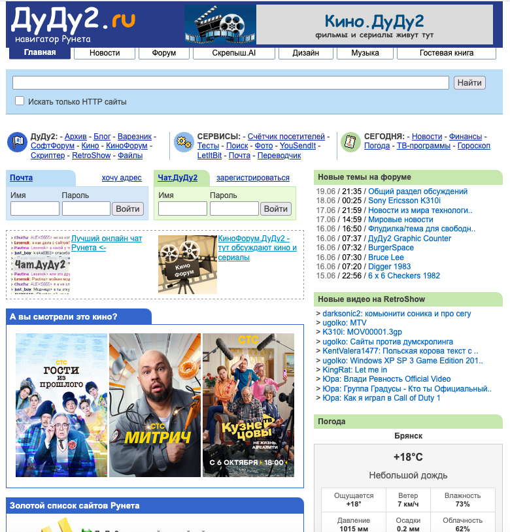This screenshot has width=510, height=532.
Task: Open the RetroShow link
Action: click(92, 156)
